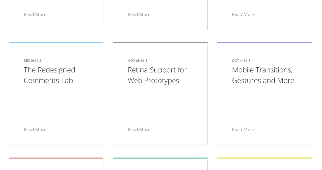This screenshot has height=170, width=322.
Task: Open Read More under Retina Support for Web Prototypes
Action: coord(139,130)
